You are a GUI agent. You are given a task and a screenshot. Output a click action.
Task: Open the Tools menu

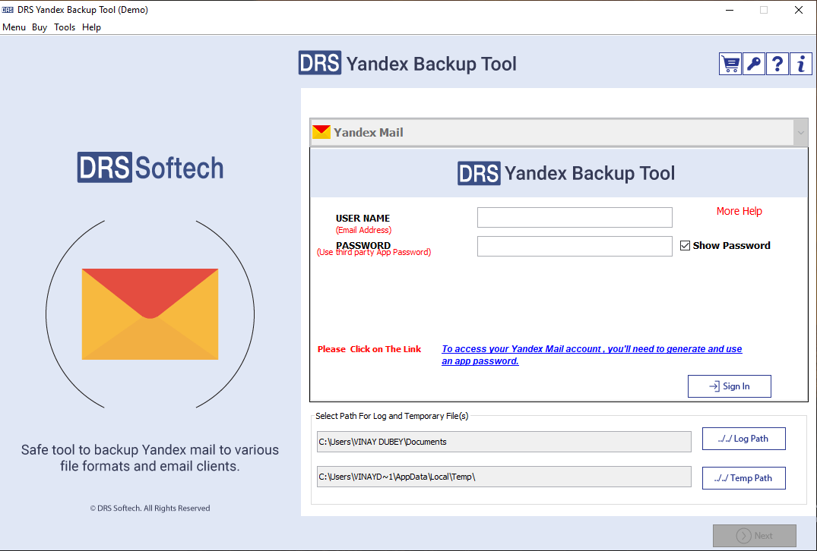tap(65, 27)
